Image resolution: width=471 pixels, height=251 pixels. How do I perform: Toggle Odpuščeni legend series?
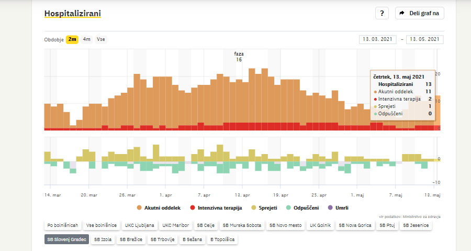point(301,208)
